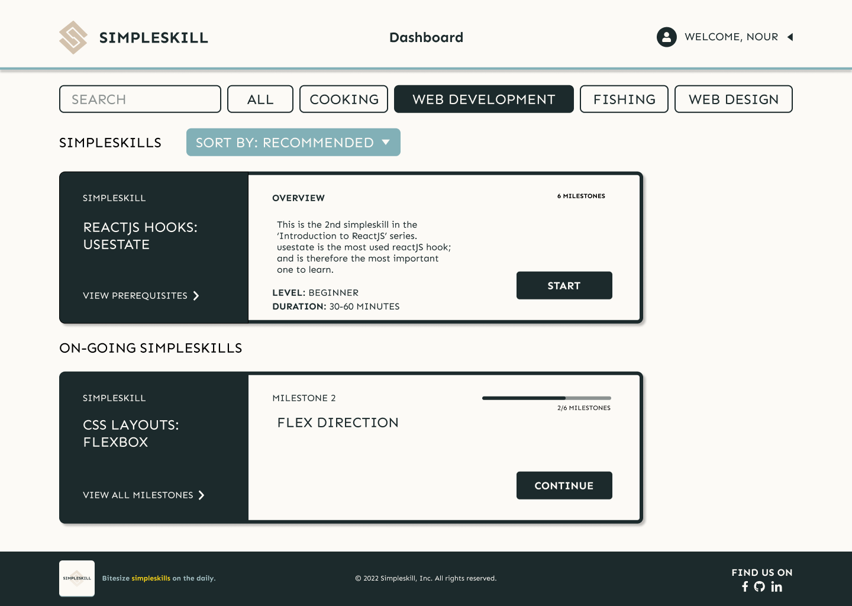Open the user profile avatar icon
852x606 pixels.
(666, 37)
